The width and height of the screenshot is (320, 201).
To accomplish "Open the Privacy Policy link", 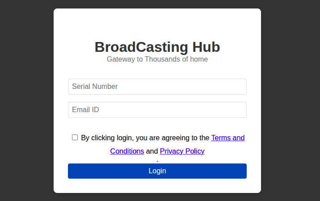I will pyautogui.click(x=182, y=151).
